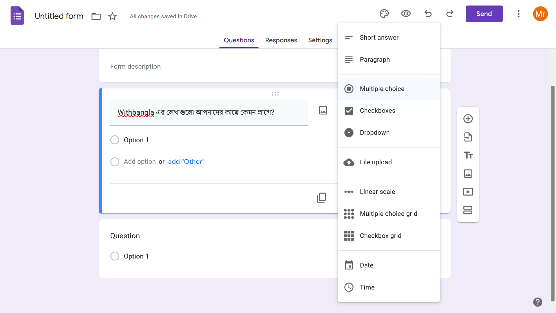
Task: Star the Untitled form
Action: pyautogui.click(x=112, y=16)
